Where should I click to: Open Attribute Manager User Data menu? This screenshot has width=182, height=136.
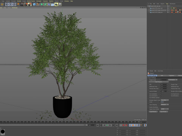[x=160, y=71]
